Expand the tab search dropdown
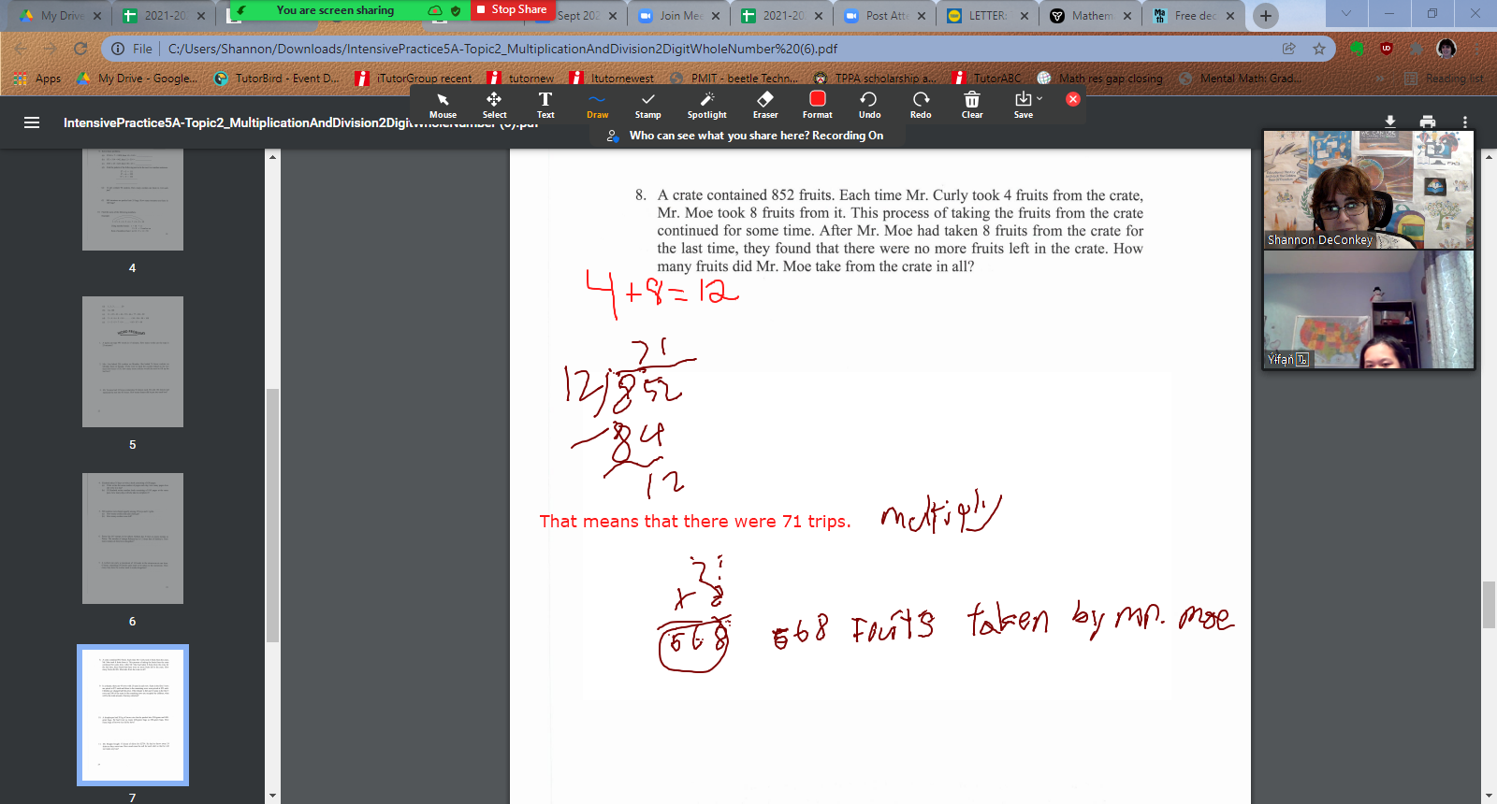 (1346, 14)
